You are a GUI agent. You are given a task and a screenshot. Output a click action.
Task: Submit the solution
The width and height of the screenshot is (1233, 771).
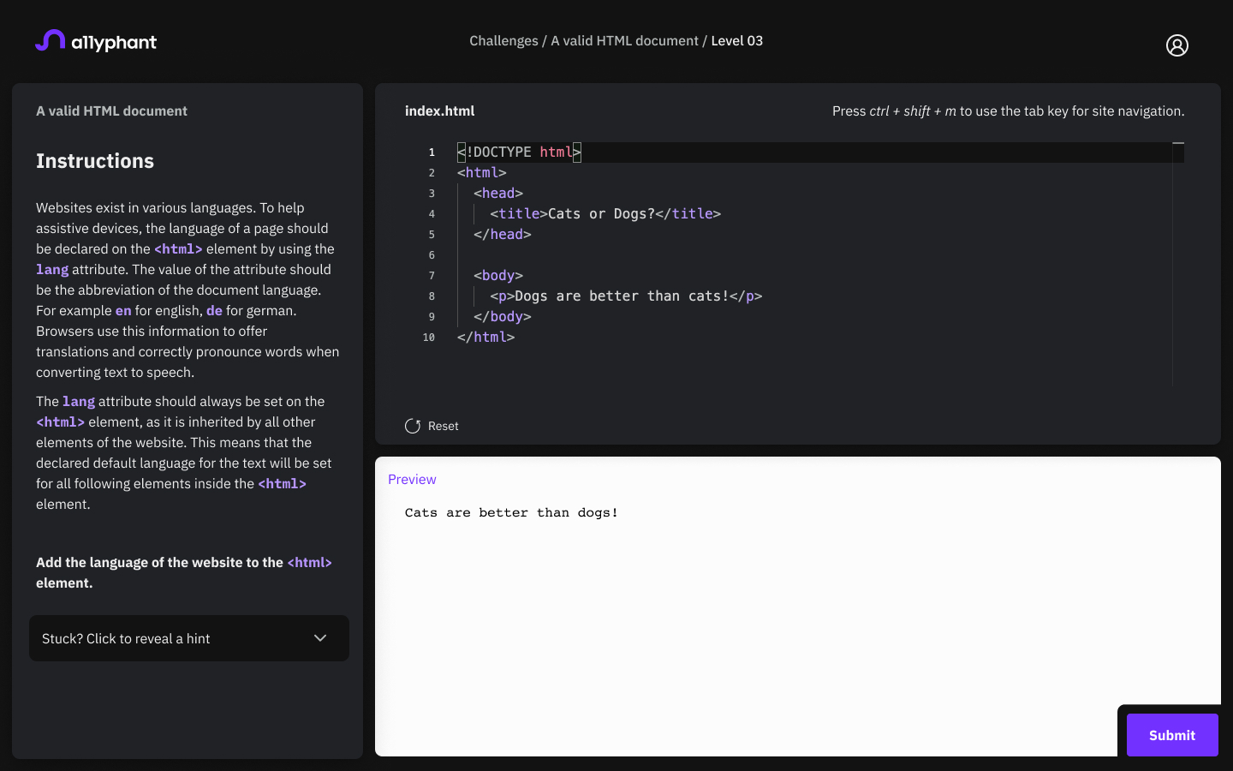click(x=1172, y=735)
